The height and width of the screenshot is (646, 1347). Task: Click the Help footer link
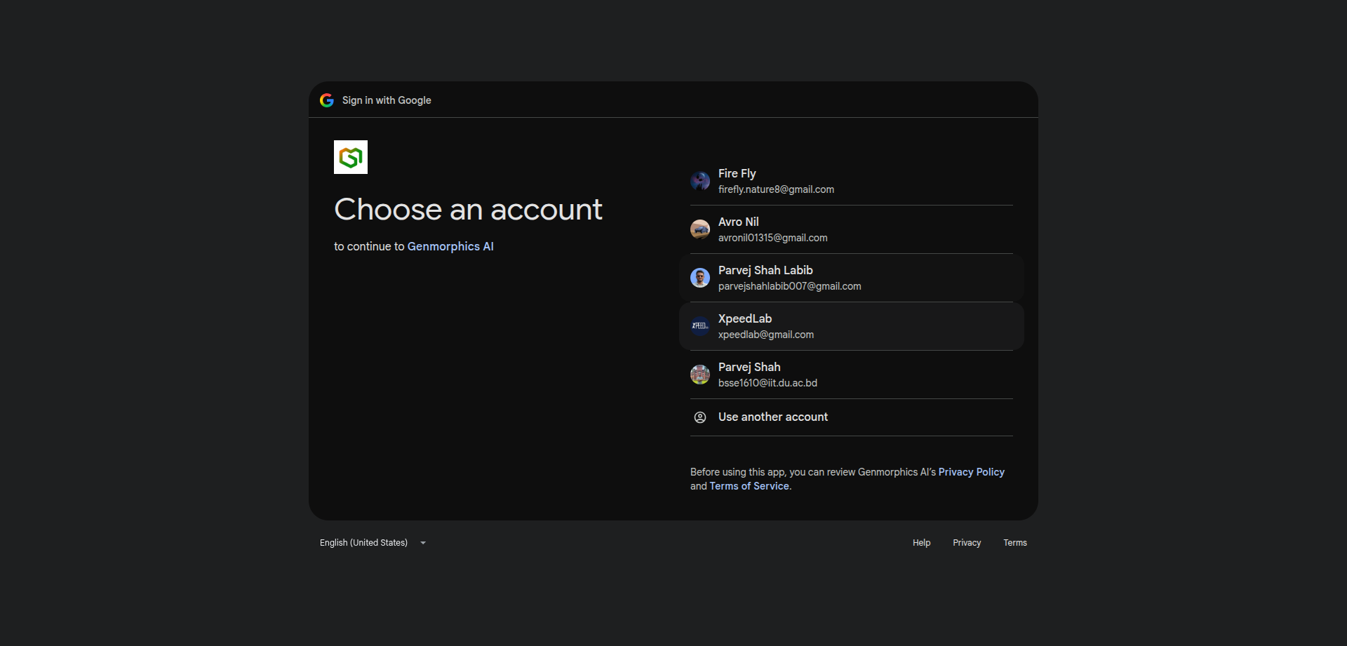(922, 543)
